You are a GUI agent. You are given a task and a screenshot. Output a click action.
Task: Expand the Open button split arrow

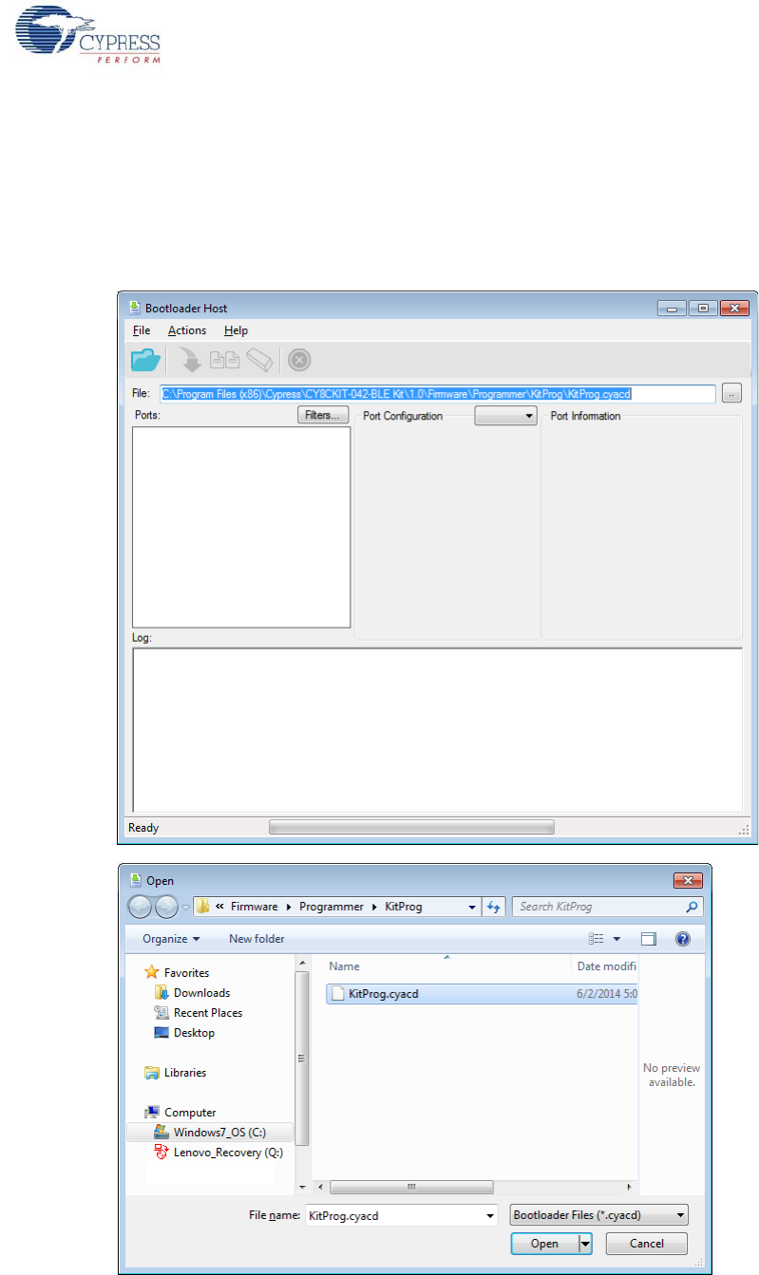pyautogui.click(x=585, y=1244)
